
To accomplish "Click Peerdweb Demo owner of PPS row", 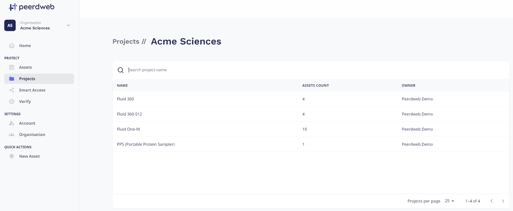I will pos(417,144).
